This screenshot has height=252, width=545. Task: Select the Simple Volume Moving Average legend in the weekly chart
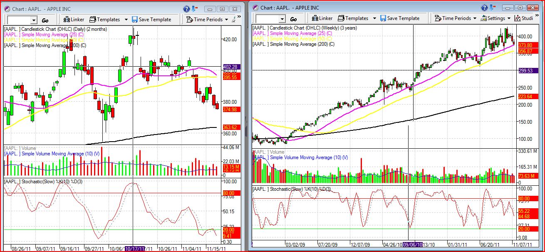pyautogui.click(x=300, y=157)
